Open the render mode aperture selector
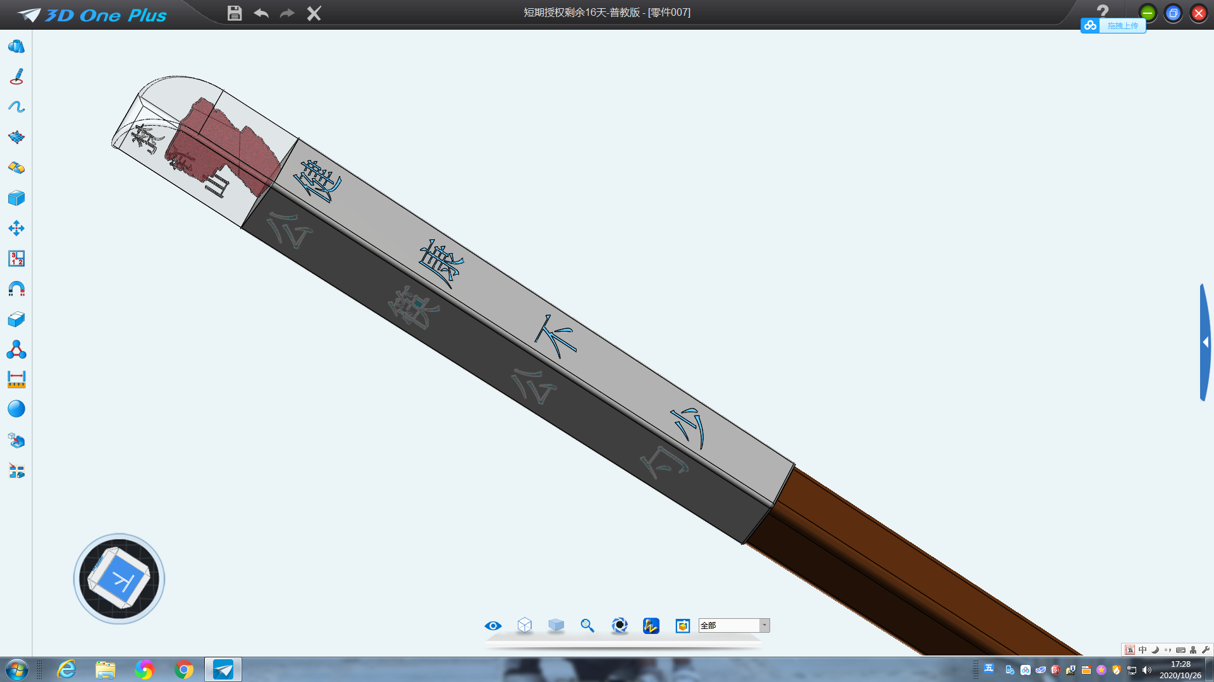 [619, 626]
